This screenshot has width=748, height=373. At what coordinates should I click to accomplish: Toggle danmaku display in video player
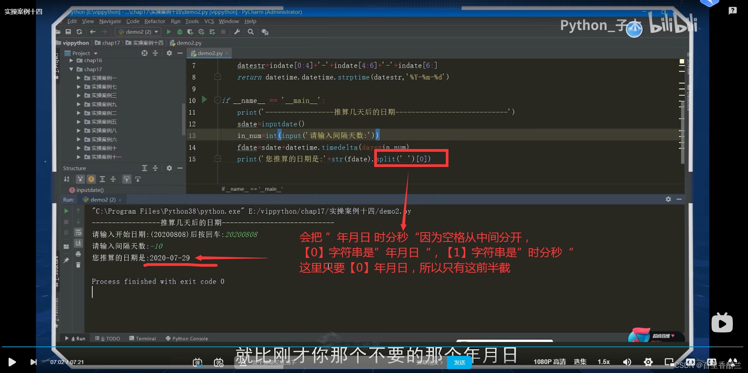click(197, 362)
